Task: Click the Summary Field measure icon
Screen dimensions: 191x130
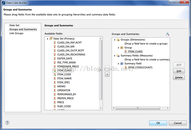Action: click(122, 64)
